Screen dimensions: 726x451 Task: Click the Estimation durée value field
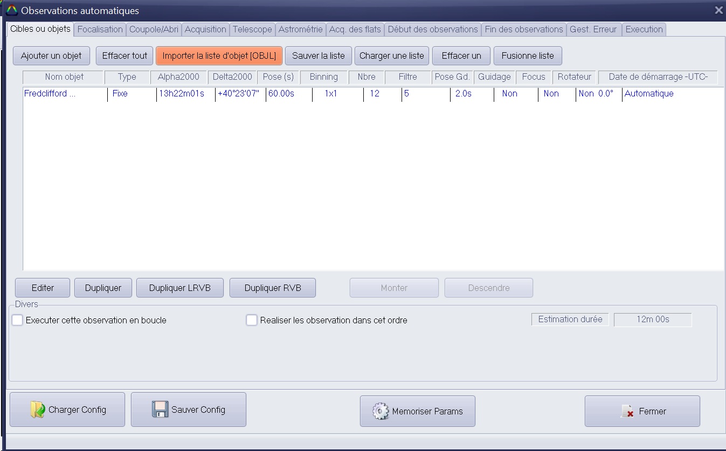(x=652, y=320)
